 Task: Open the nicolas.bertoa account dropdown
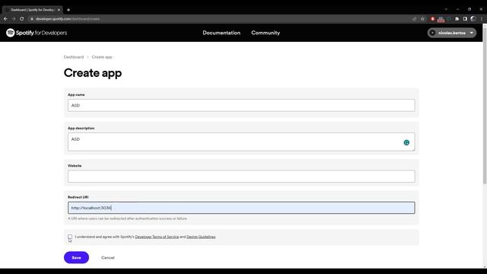[451, 33]
